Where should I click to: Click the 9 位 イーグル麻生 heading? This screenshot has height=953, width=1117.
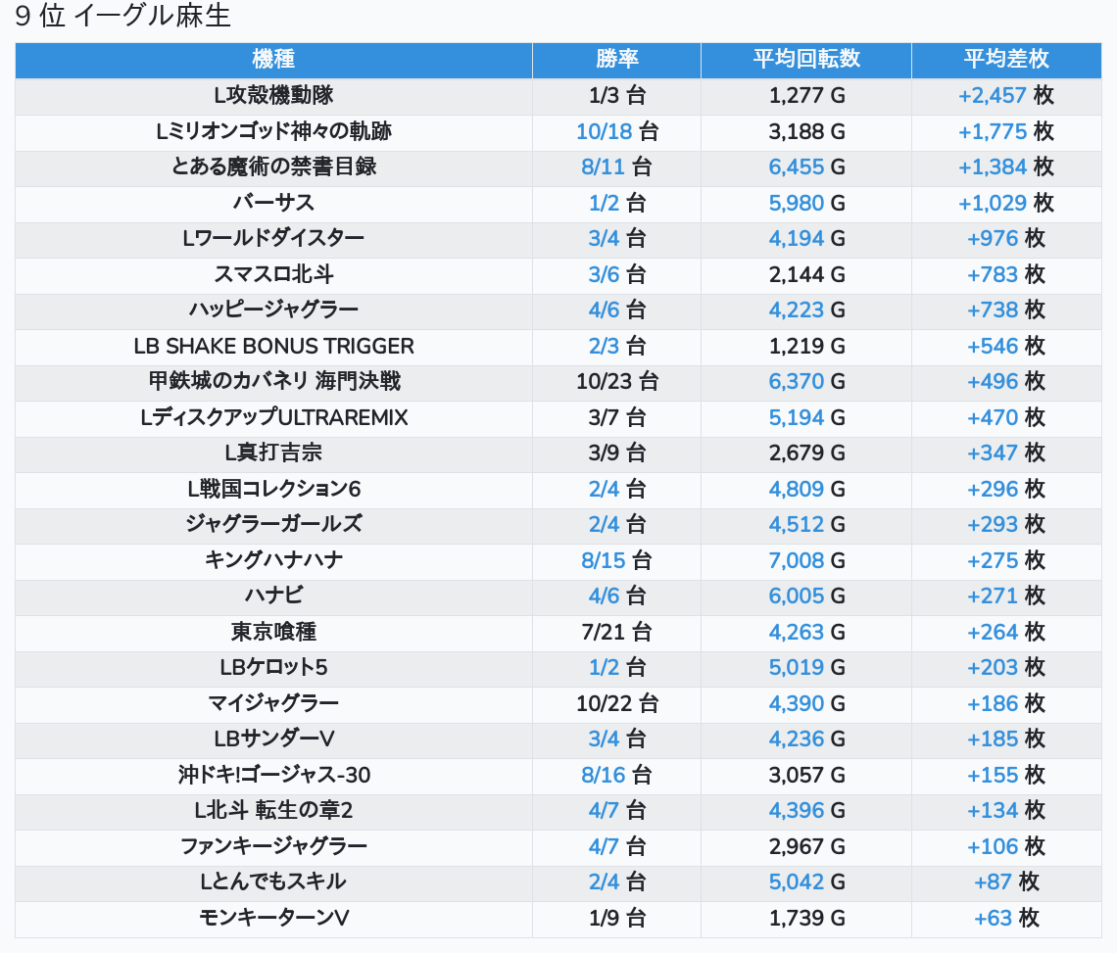click(x=122, y=16)
